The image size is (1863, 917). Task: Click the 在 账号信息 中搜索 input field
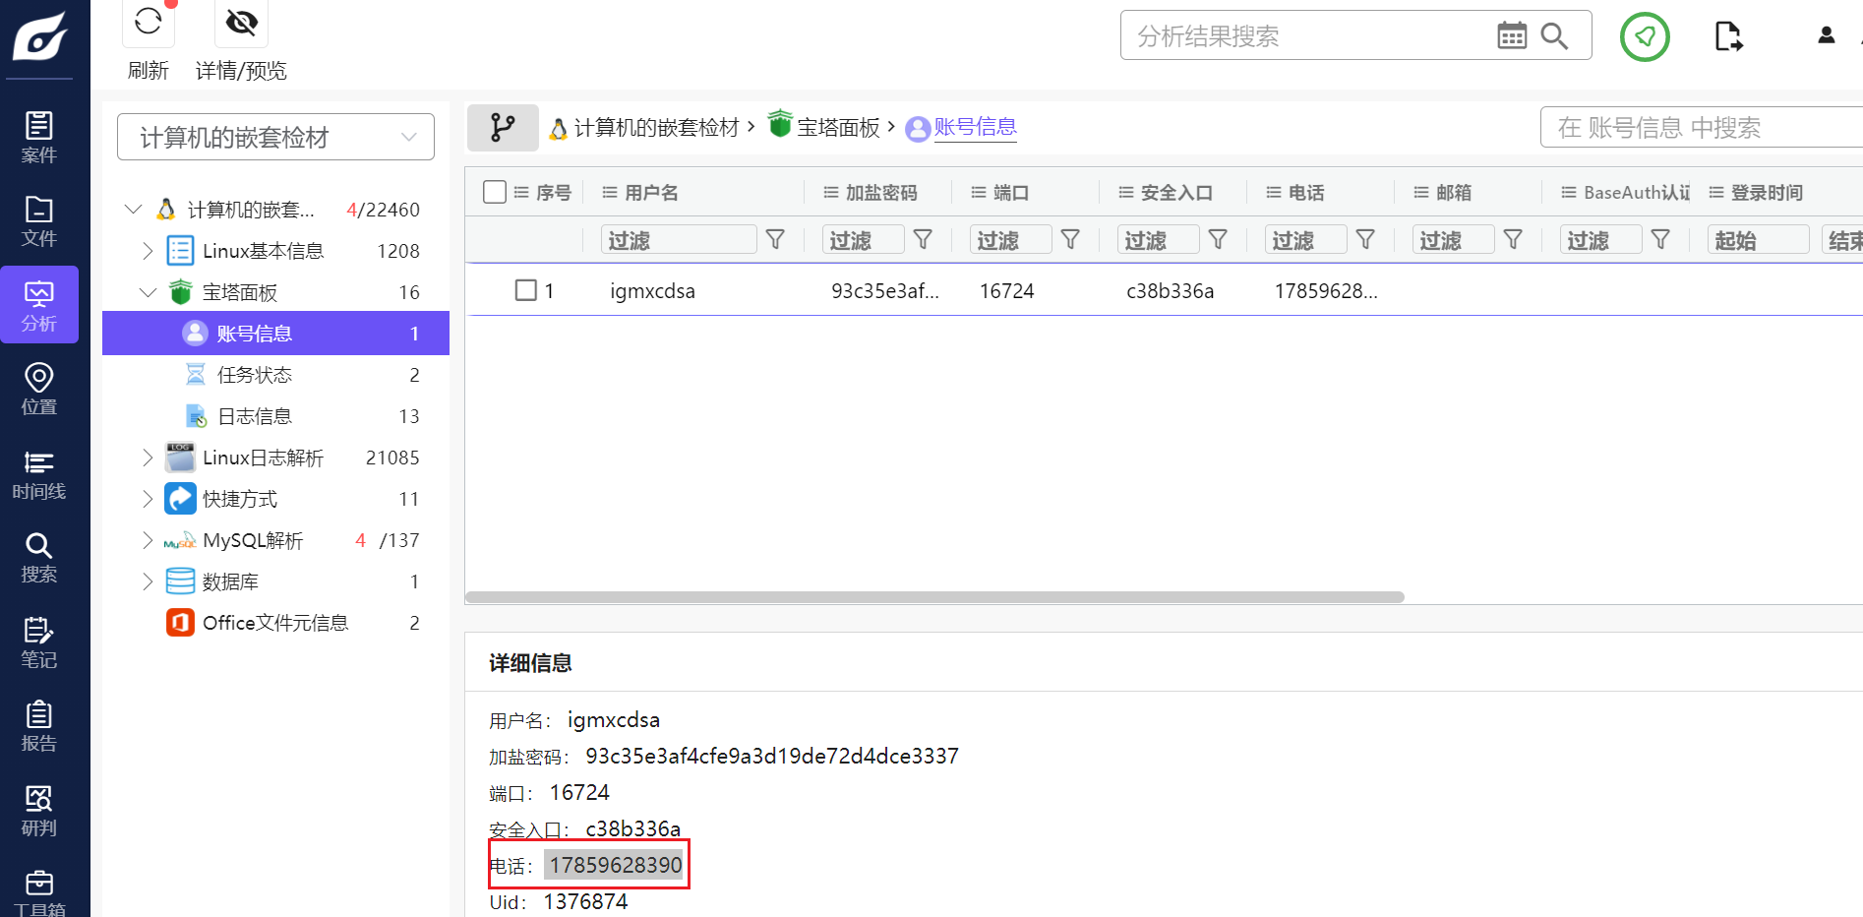pos(1702,128)
